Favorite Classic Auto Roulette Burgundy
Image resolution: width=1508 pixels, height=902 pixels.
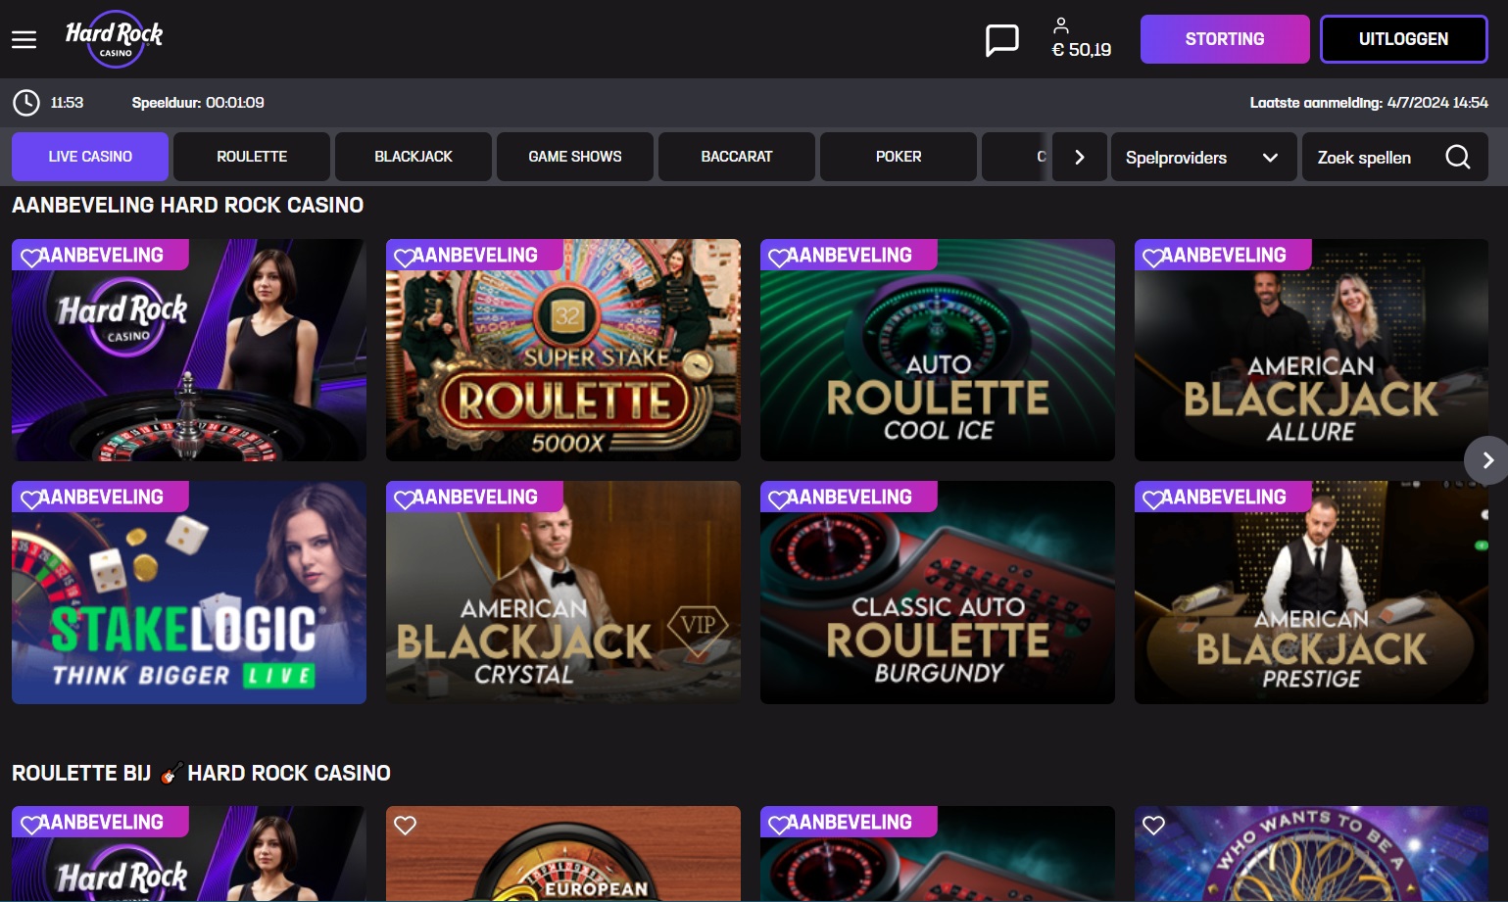pyautogui.click(x=779, y=498)
